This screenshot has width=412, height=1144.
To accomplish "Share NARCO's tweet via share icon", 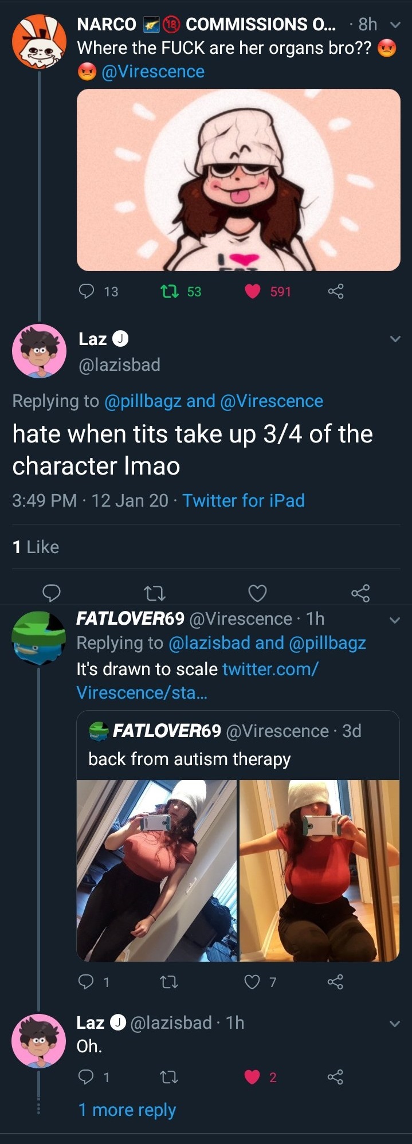I will pyautogui.click(x=336, y=291).
